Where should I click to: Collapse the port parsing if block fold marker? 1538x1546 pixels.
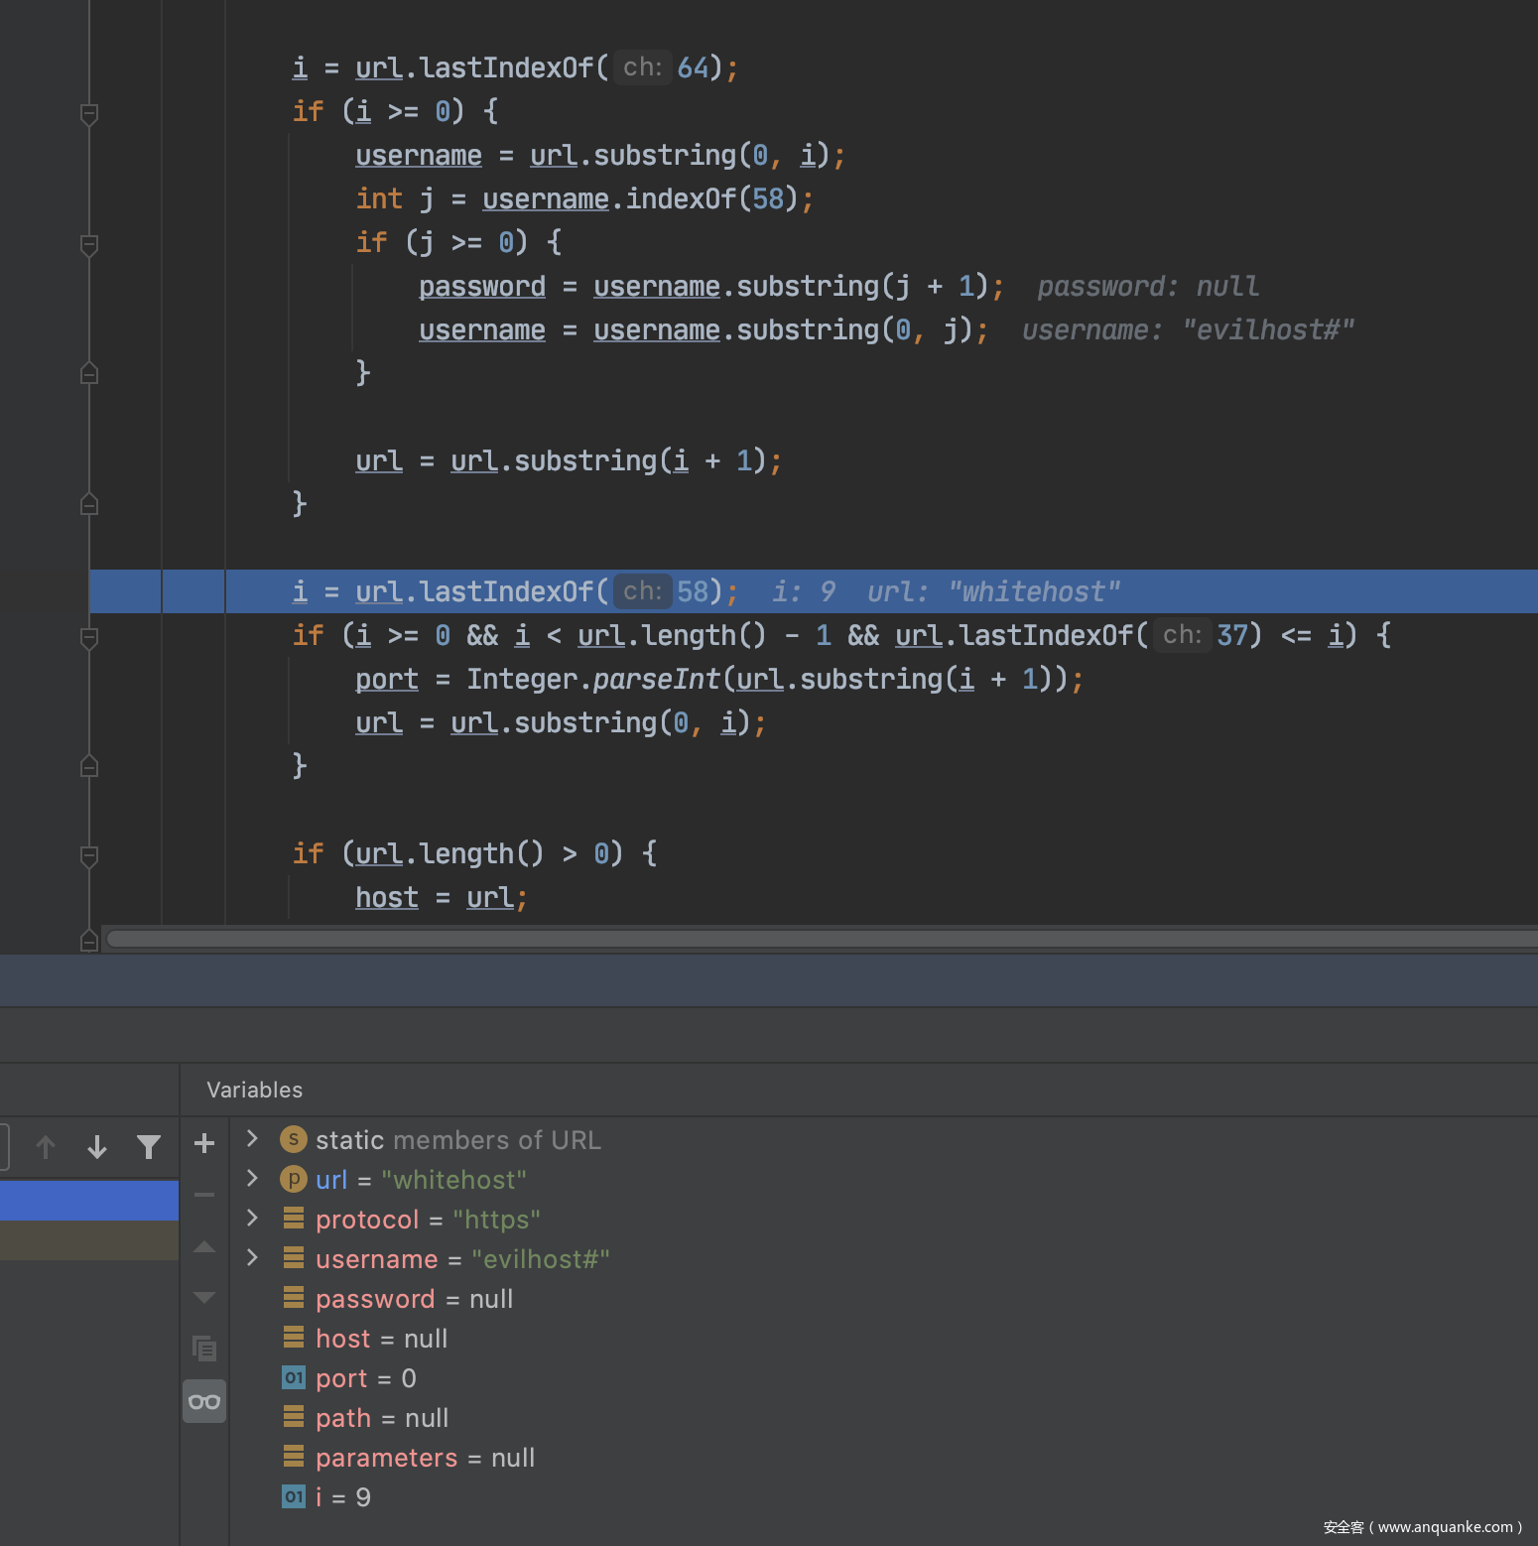point(88,637)
